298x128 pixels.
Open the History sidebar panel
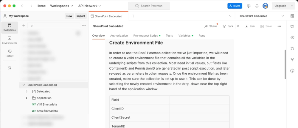(10, 53)
